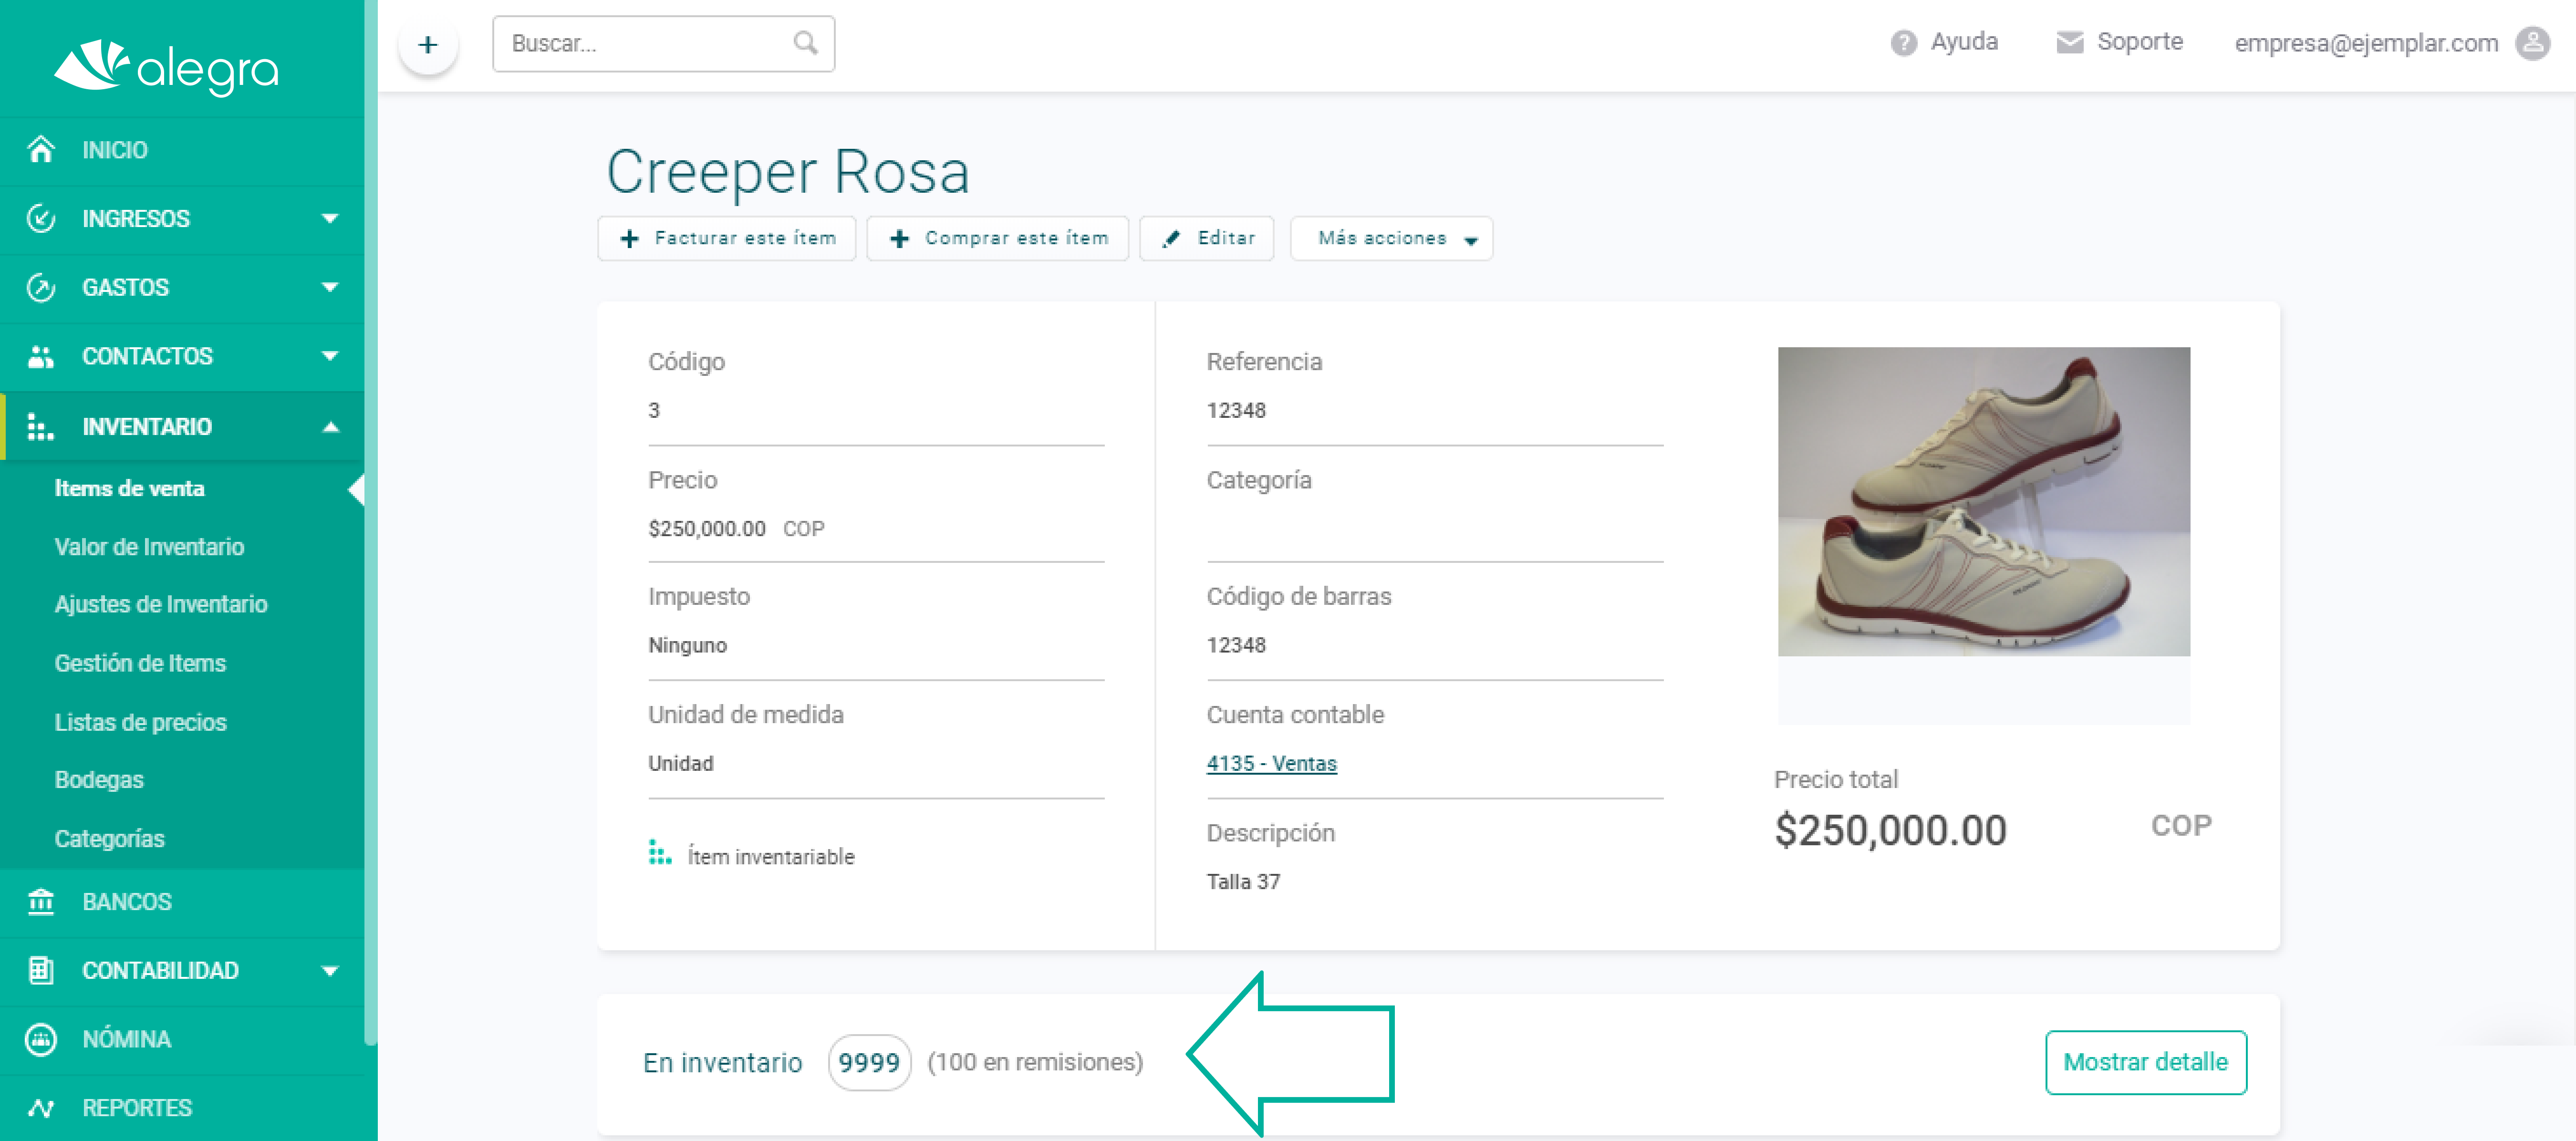This screenshot has height=1141, width=2576.
Task: Open Ajustes de Inventario
Action: [x=161, y=604]
